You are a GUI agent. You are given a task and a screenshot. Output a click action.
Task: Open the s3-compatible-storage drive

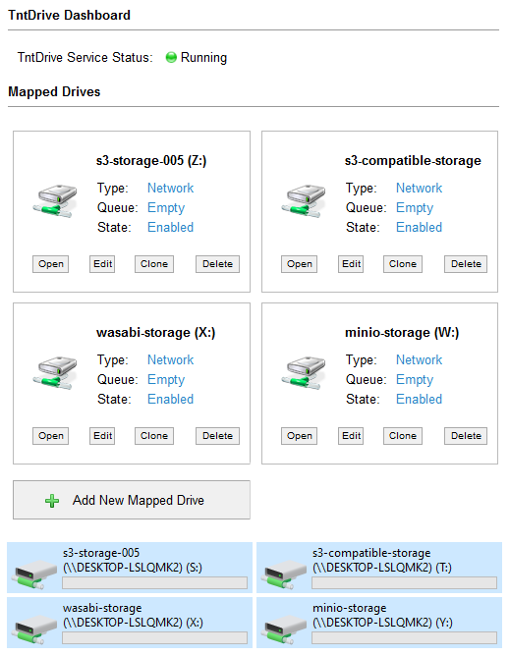pyautogui.click(x=300, y=264)
